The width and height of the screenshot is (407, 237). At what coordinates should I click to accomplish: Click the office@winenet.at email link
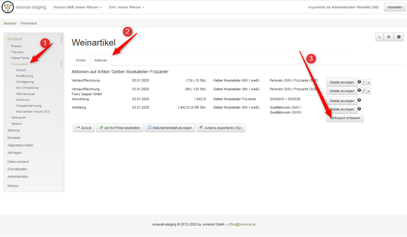(241, 224)
